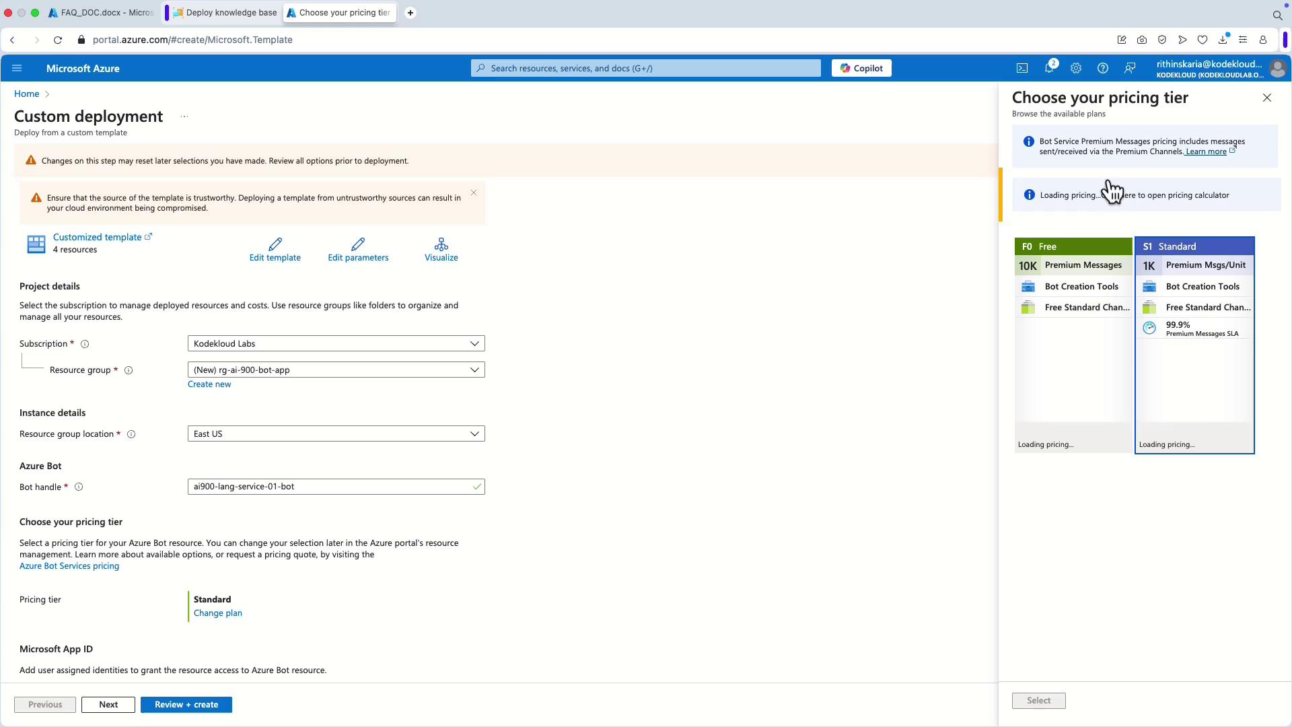Show info tooltip for Bot handle
1292x727 pixels.
coord(79,487)
